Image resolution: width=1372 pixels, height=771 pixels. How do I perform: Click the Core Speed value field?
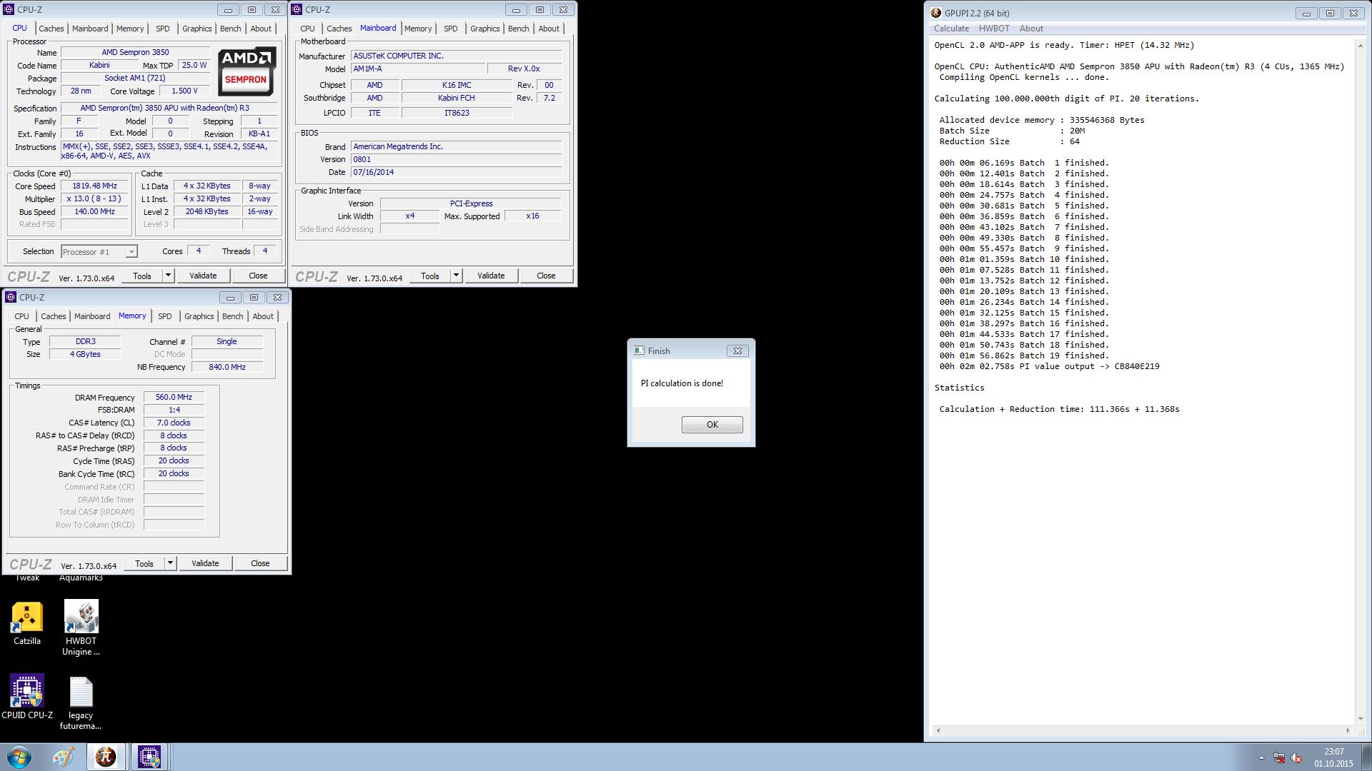pos(94,186)
